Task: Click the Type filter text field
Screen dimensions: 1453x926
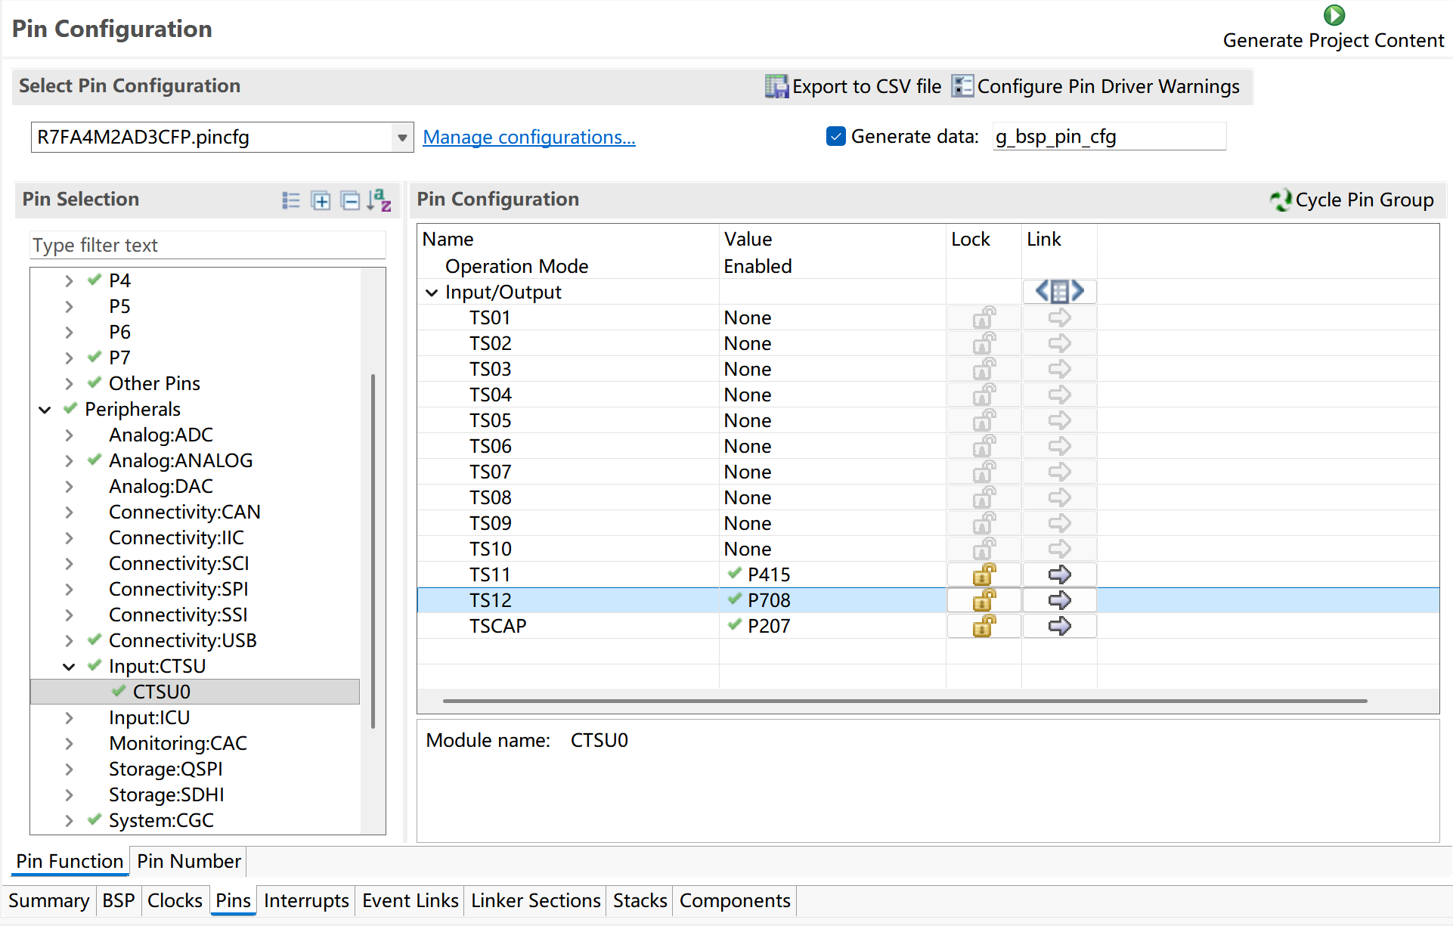Action: pos(207,245)
